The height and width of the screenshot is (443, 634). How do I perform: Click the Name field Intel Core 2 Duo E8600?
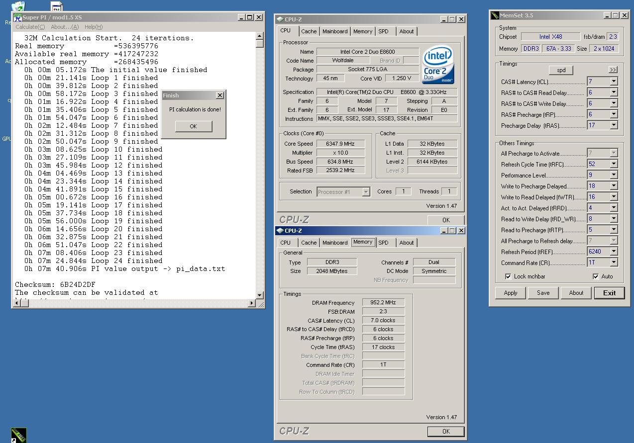click(367, 52)
